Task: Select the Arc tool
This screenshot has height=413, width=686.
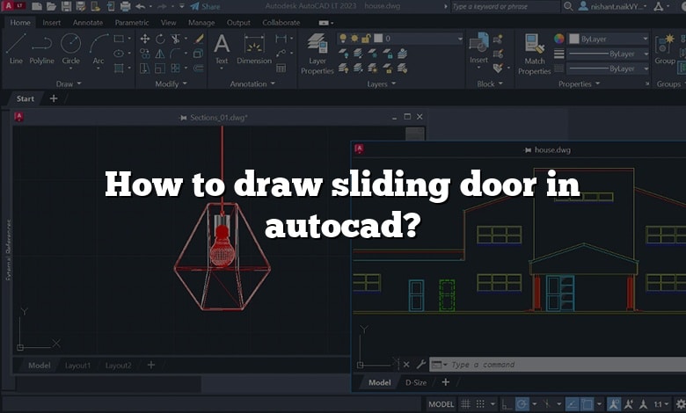Action: (x=99, y=52)
